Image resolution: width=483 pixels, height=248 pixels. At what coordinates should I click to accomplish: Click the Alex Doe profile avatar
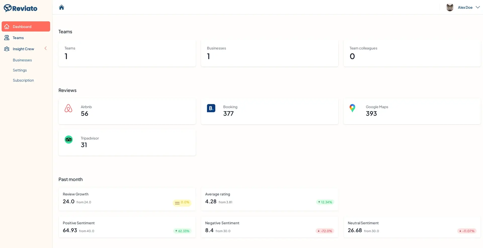(x=450, y=7)
